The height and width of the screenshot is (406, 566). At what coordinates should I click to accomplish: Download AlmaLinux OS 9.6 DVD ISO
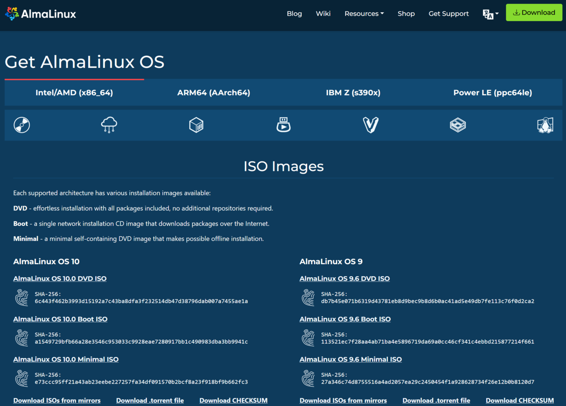tap(345, 279)
